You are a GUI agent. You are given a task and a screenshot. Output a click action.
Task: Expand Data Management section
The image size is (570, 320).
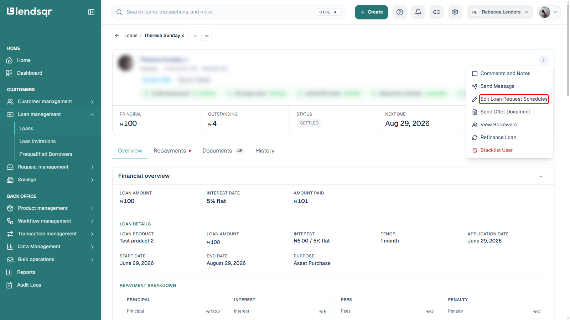pos(50,246)
